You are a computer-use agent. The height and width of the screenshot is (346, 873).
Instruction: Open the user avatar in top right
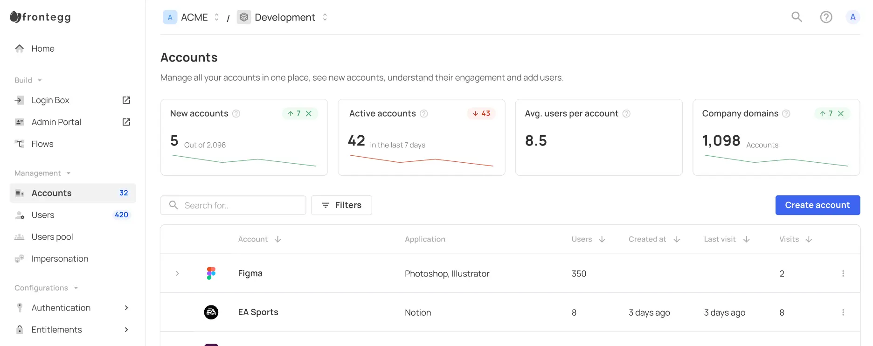coord(852,17)
